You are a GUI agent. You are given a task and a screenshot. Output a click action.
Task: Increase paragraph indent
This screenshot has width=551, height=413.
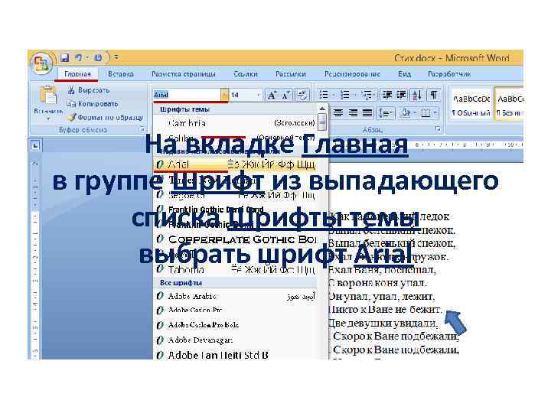tap(401, 95)
